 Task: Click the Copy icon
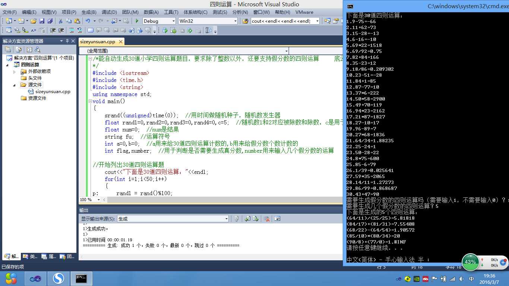(x=69, y=21)
